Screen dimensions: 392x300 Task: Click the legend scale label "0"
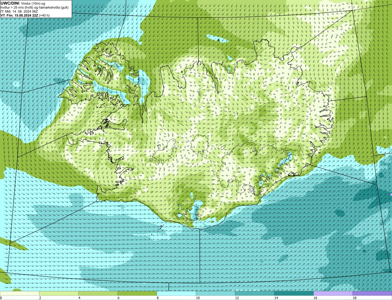(x=1, y=298)
